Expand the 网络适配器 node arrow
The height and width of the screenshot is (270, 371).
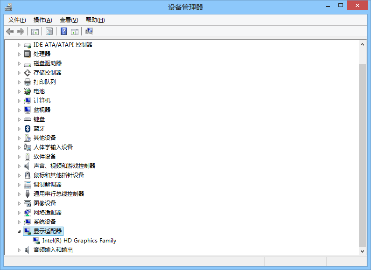pyautogui.click(x=19, y=213)
